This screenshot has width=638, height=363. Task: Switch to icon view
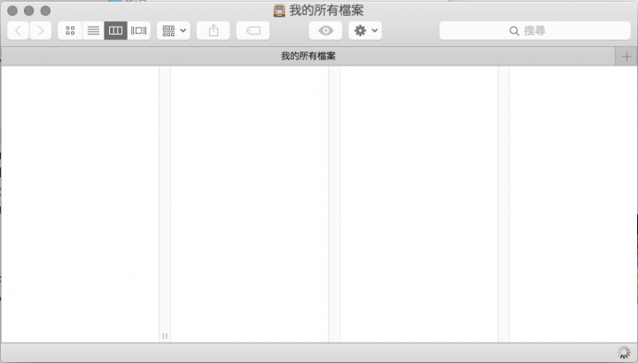pos(70,30)
